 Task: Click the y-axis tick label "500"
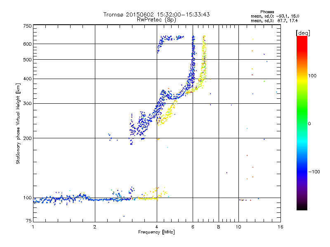pos(28,60)
